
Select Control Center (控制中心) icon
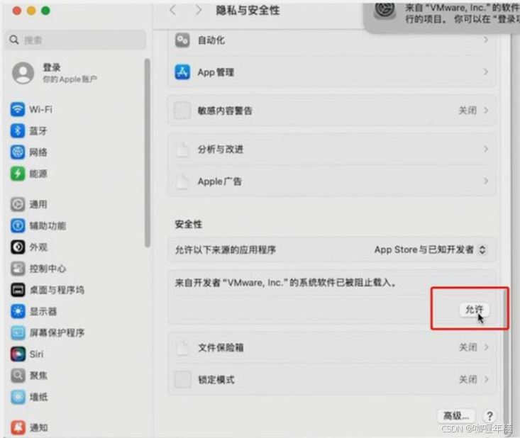pos(17,269)
